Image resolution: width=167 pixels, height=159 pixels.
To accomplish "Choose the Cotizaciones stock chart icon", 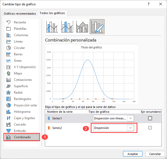I will click(x=9, y=80).
